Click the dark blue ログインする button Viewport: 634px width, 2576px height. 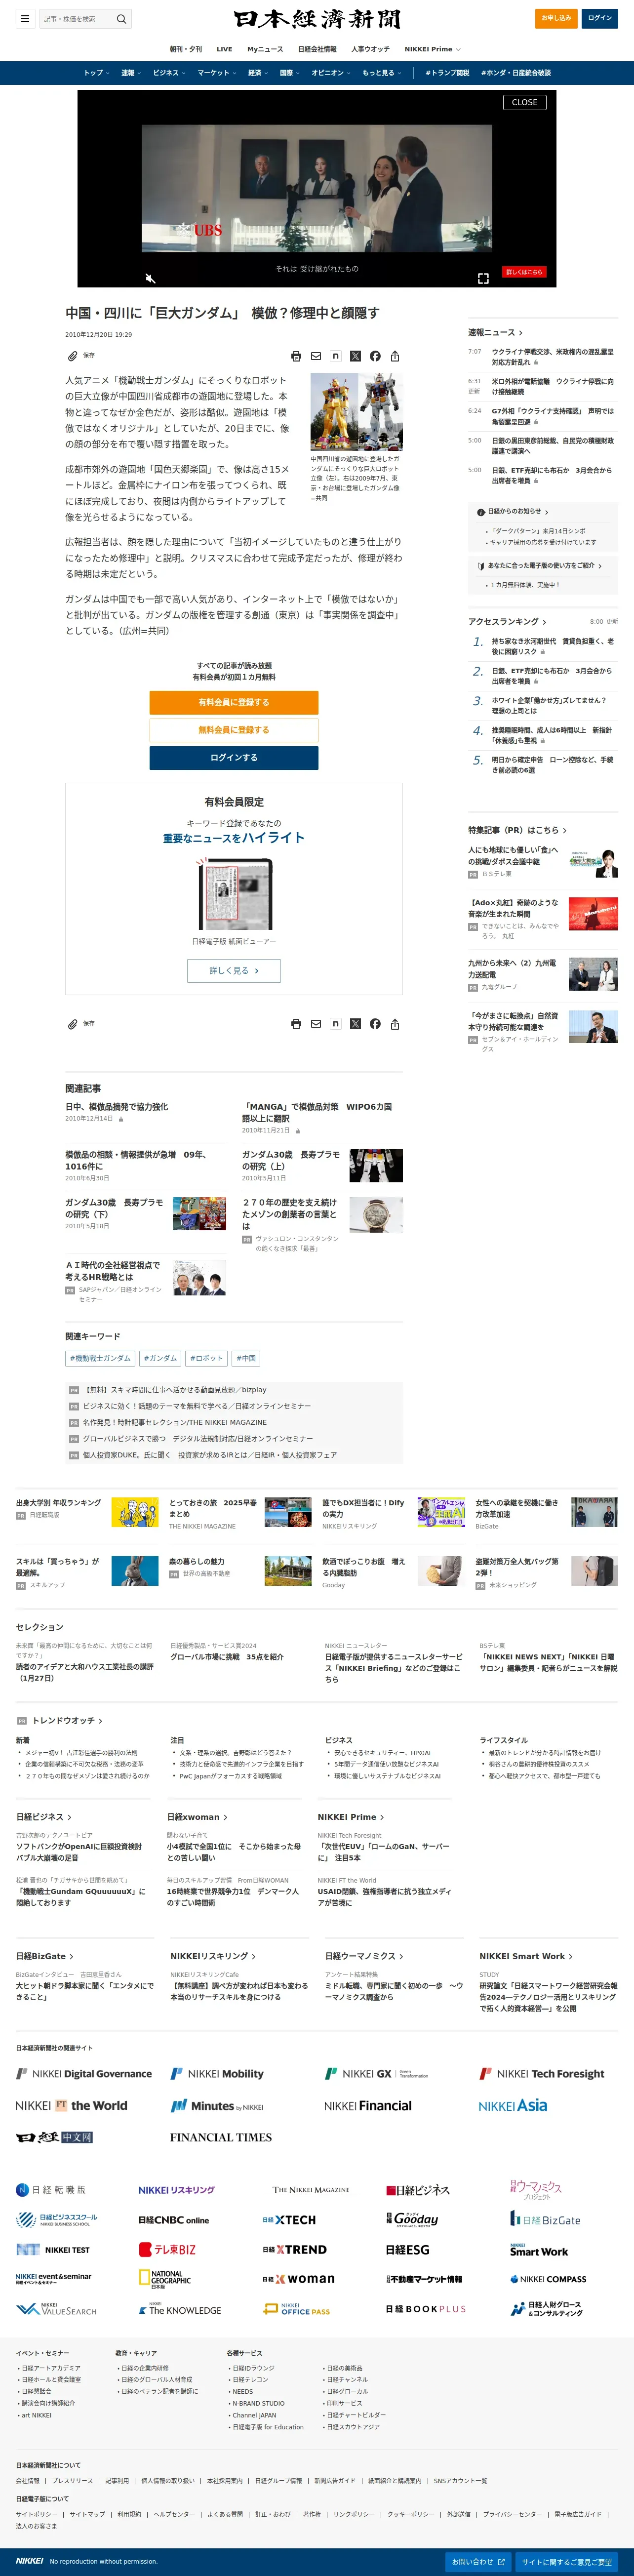[234, 758]
